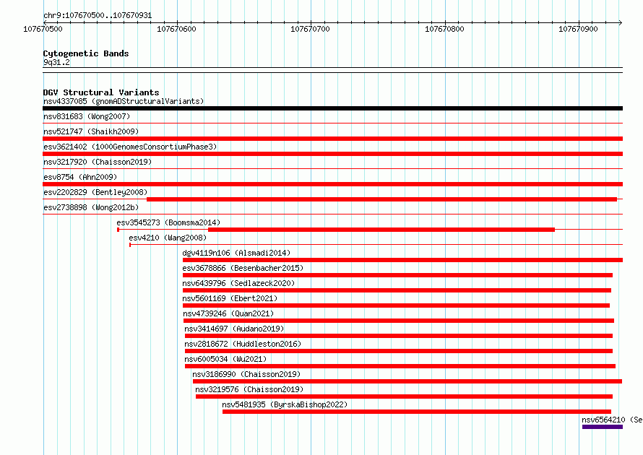Click the esv3678866 (Besenbacher2015) label
Viewport: 643px width, 455px height.
[243, 268]
